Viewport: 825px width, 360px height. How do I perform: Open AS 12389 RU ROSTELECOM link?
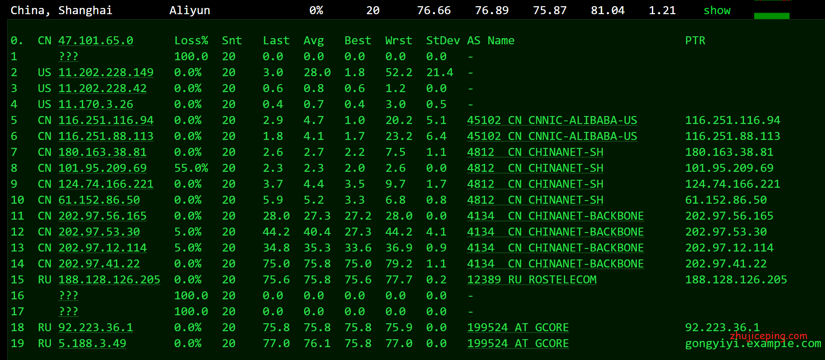(x=532, y=280)
